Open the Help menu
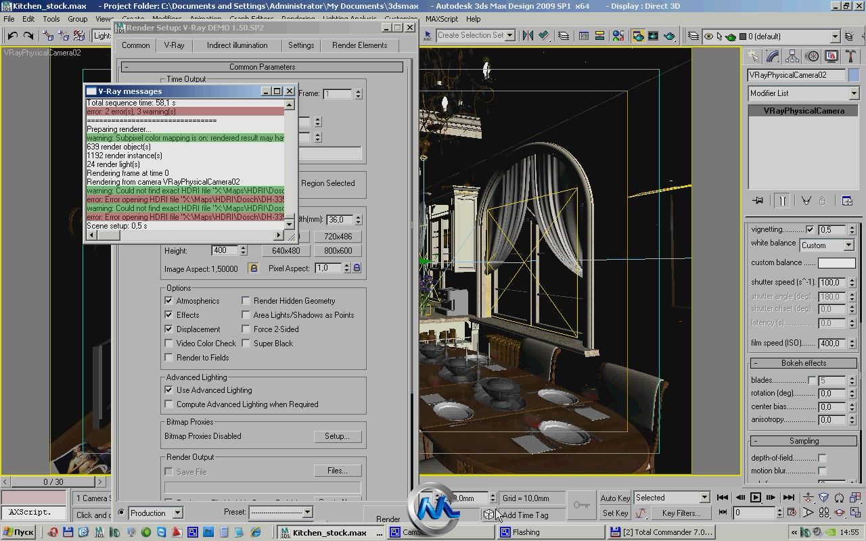Screen dimensions: 866x541 pos(473,19)
